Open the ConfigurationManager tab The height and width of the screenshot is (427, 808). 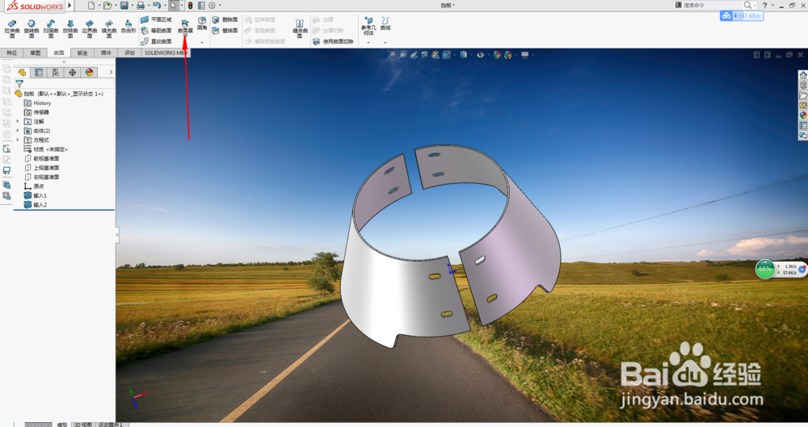[56, 73]
